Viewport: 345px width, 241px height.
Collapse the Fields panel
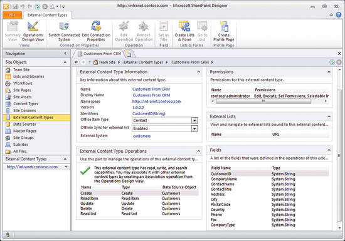[329, 150]
